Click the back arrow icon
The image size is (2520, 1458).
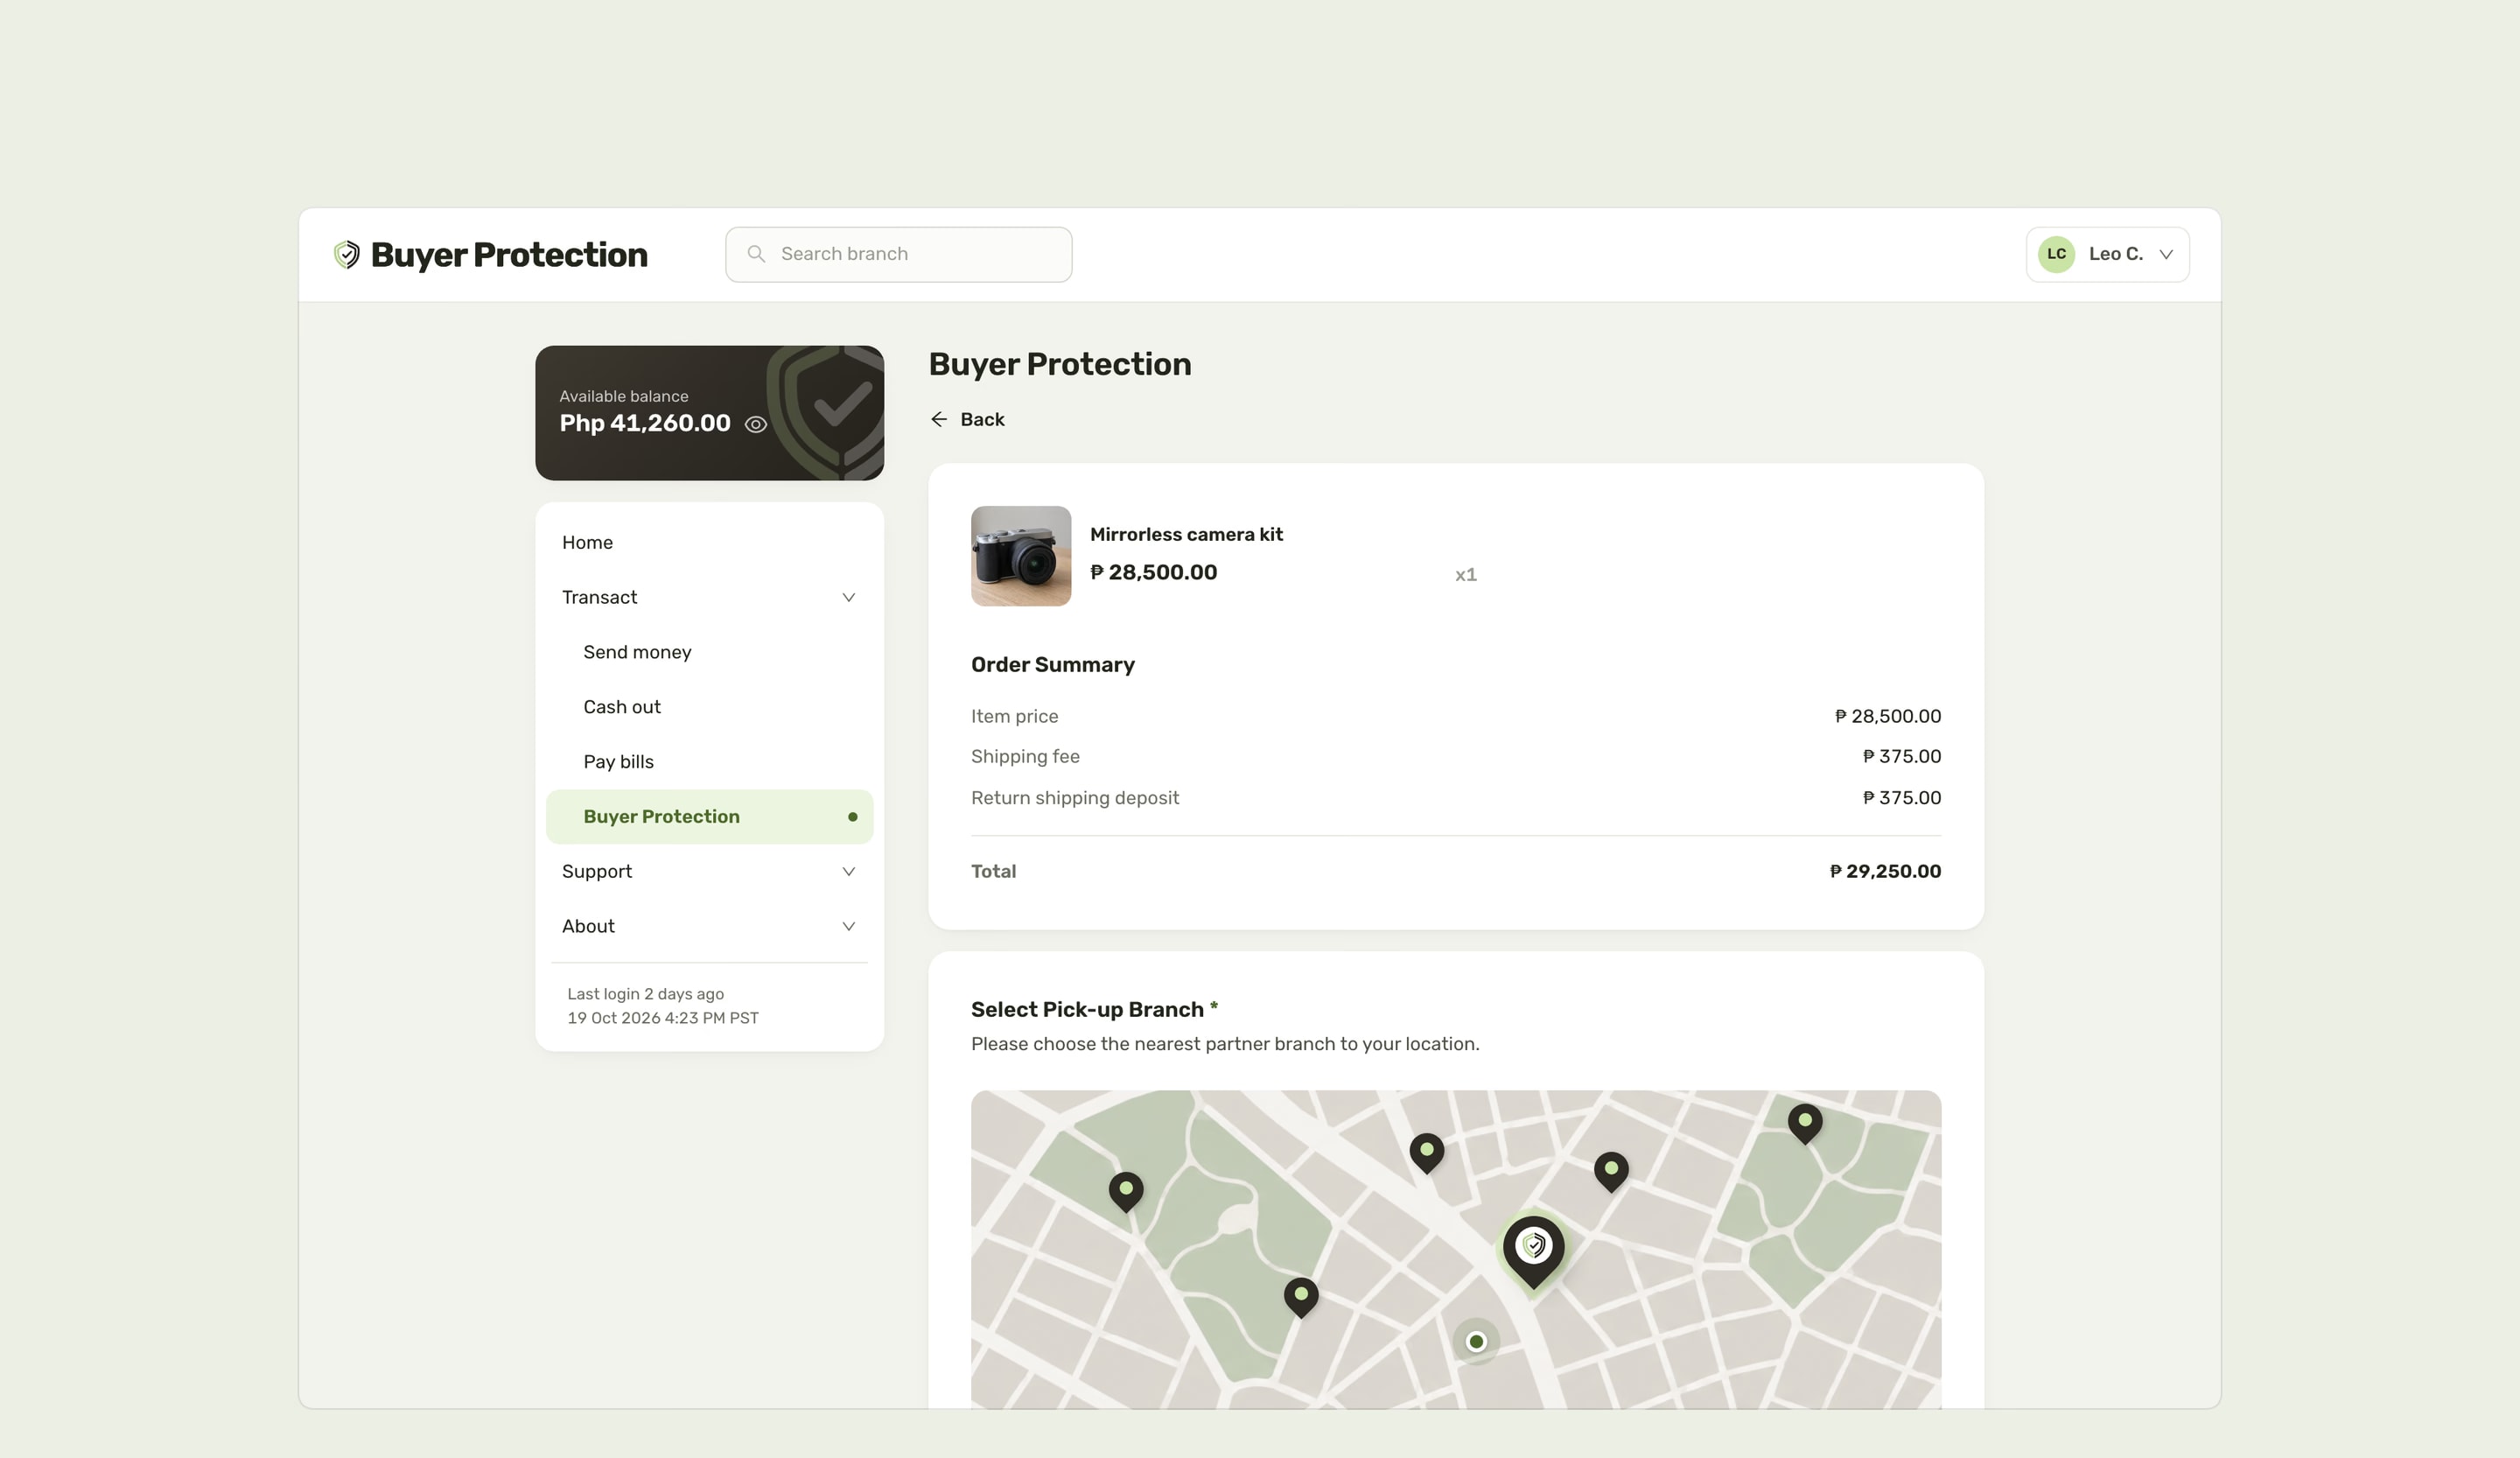939,419
